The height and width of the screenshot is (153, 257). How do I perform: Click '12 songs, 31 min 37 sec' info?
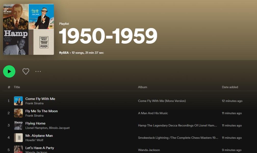(x=88, y=53)
